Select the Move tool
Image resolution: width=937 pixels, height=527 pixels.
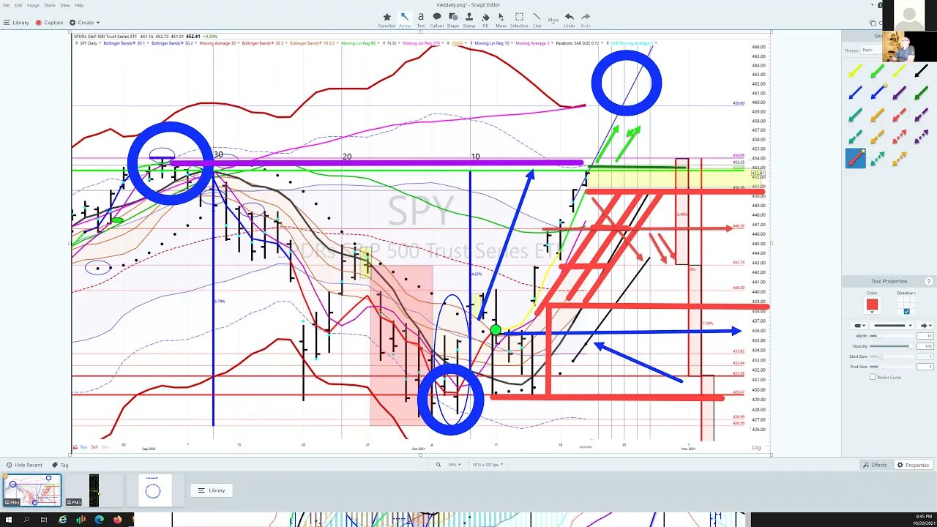point(501,19)
